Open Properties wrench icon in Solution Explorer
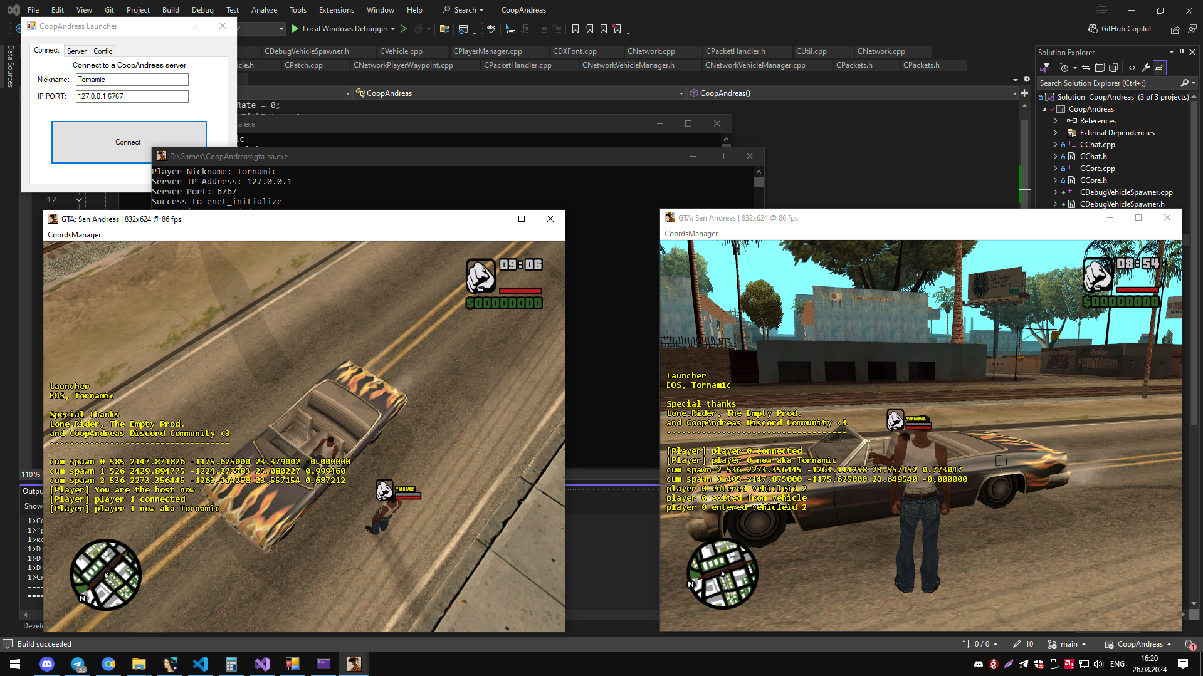Image resolution: width=1203 pixels, height=676 pixels. [1146, 68]
